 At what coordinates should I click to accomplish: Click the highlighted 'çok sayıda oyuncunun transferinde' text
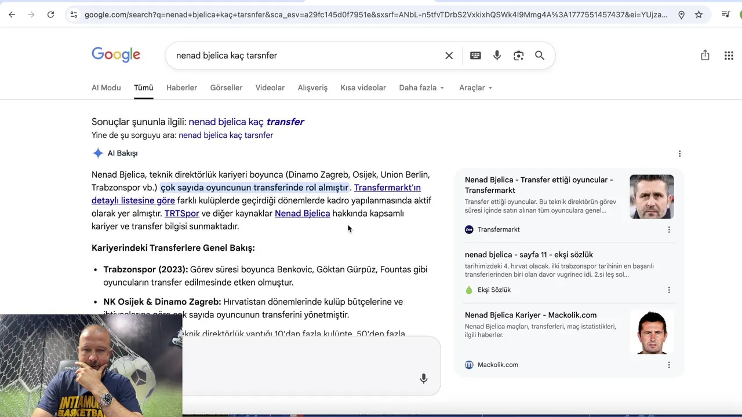[x=254, y=188]
